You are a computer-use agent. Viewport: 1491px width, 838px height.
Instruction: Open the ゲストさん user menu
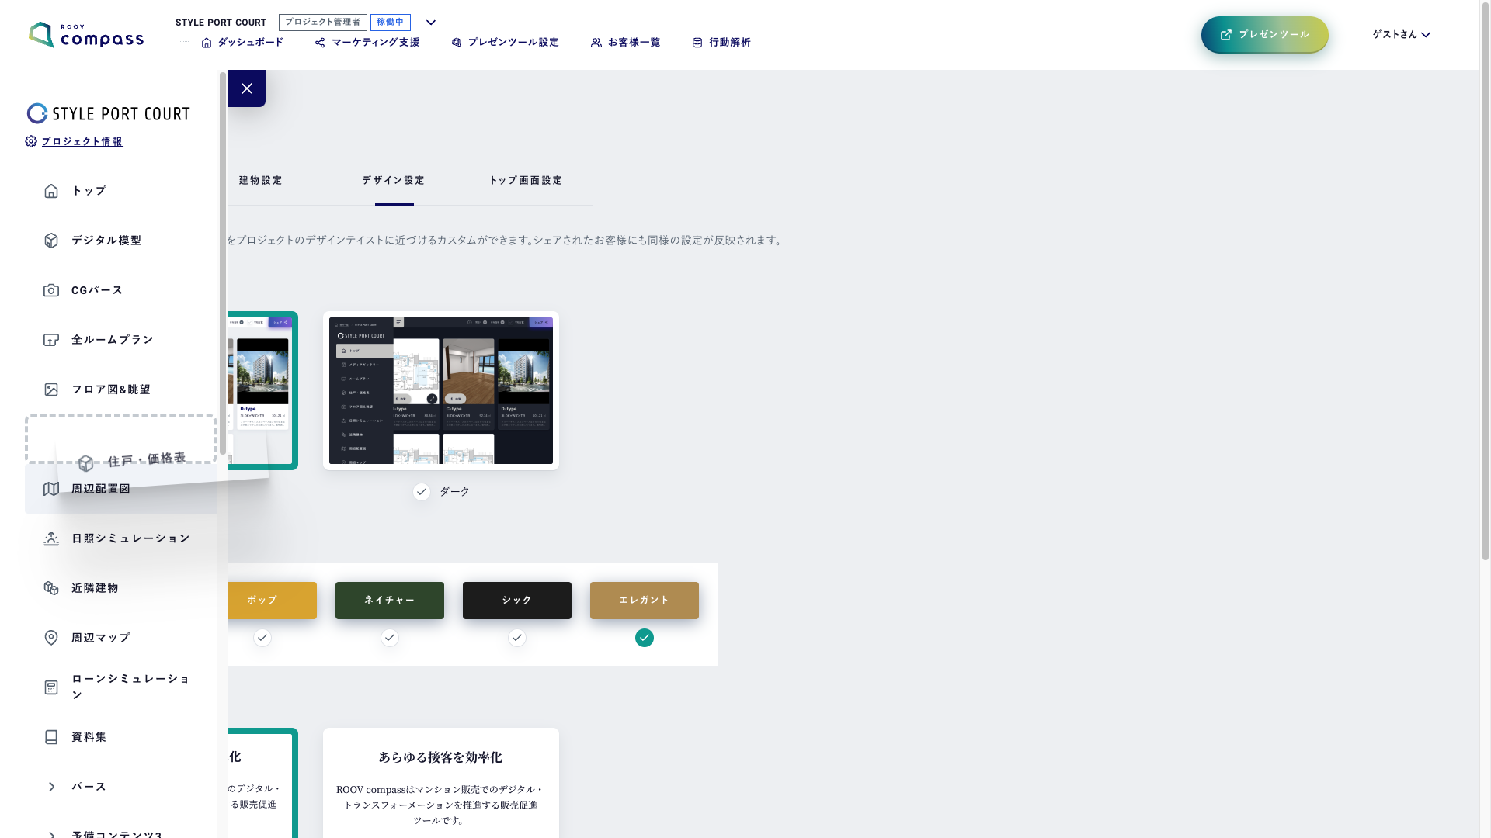click(1401, 34)
